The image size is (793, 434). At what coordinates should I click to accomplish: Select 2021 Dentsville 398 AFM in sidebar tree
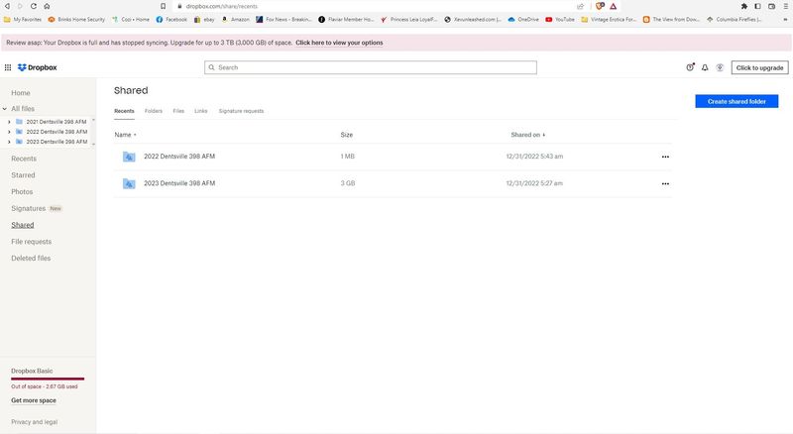(57, 122)
